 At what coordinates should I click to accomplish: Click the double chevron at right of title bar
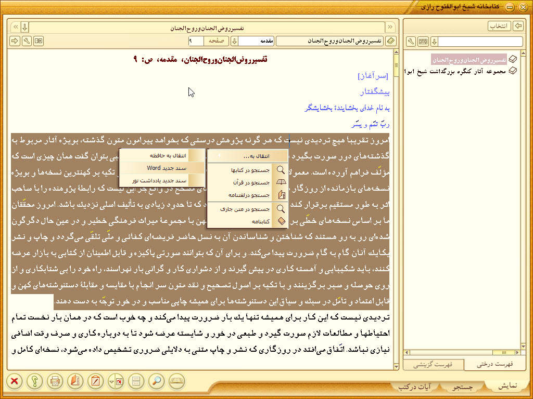[390, 27]
